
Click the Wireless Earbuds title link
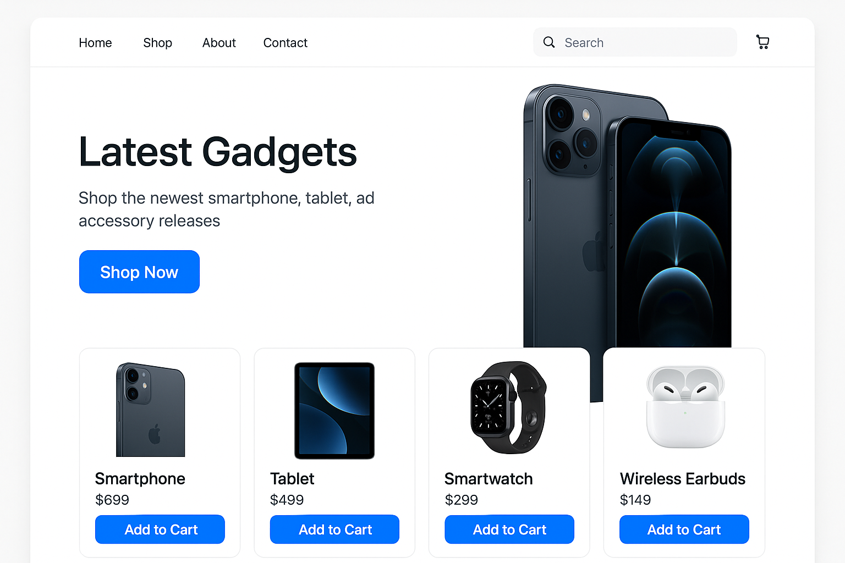pyautogui.click(x=683, y=479)
